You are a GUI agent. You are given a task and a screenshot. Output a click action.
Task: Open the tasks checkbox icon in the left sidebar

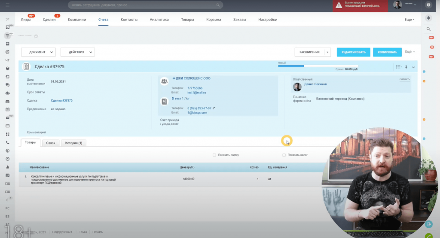pyautogui.click(x=8, y=27)
